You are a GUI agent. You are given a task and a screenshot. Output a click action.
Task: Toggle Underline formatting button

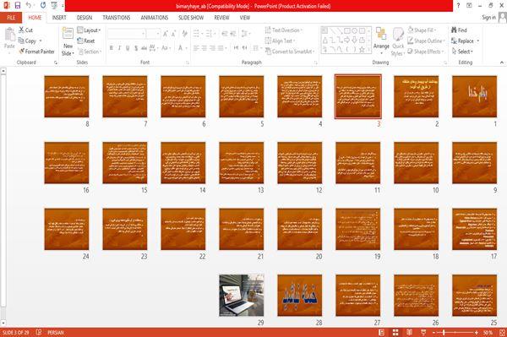128,48
